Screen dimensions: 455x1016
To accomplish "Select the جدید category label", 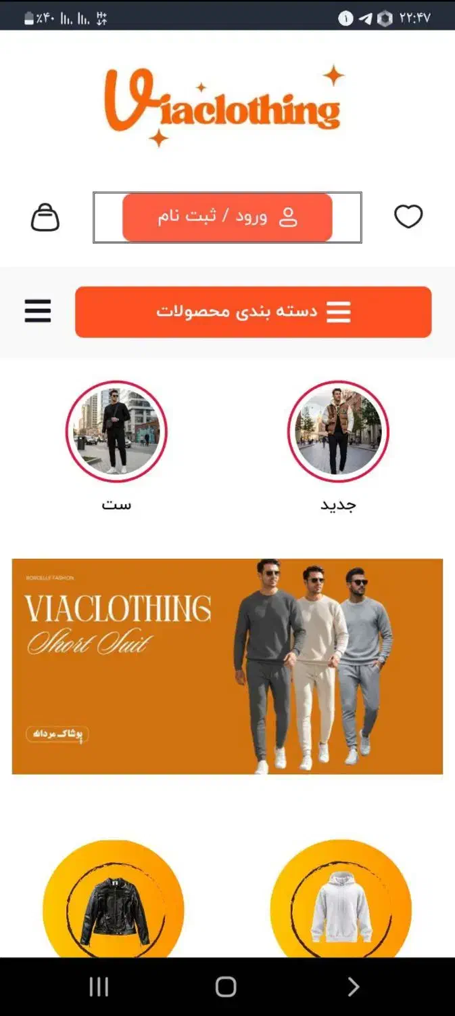I will (338, 505).
